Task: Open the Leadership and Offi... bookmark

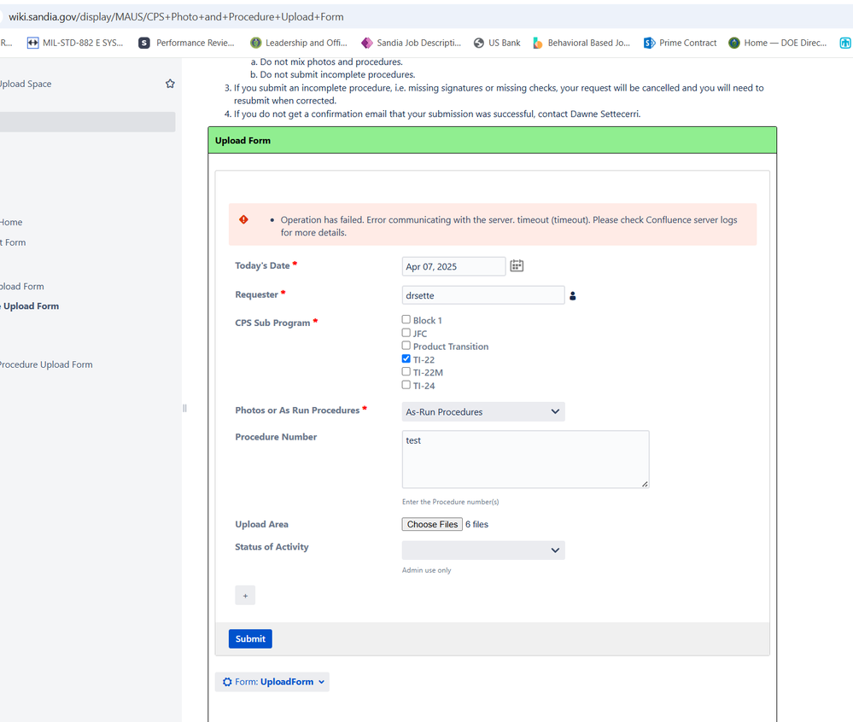Action: (x=298, y=43)
